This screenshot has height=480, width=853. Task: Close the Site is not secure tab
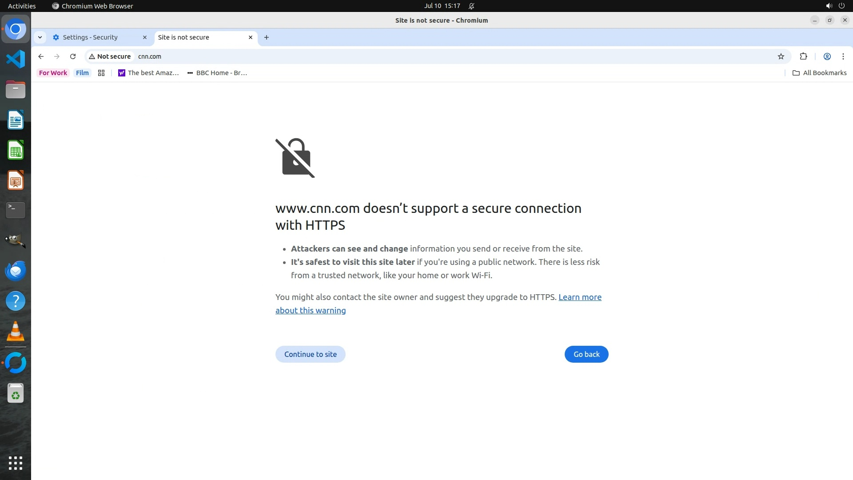251,37
